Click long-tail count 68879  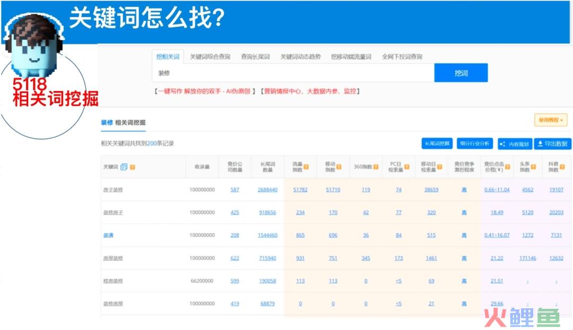[x=267, y=304]
